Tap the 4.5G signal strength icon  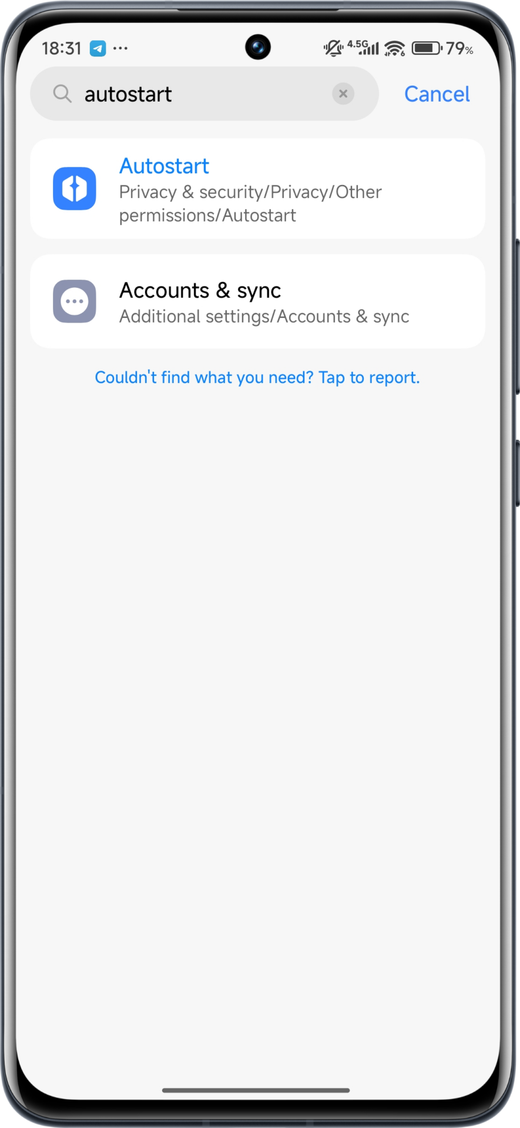364,47
